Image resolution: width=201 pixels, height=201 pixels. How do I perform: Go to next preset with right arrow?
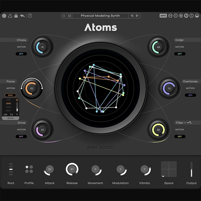pos(137,16)
